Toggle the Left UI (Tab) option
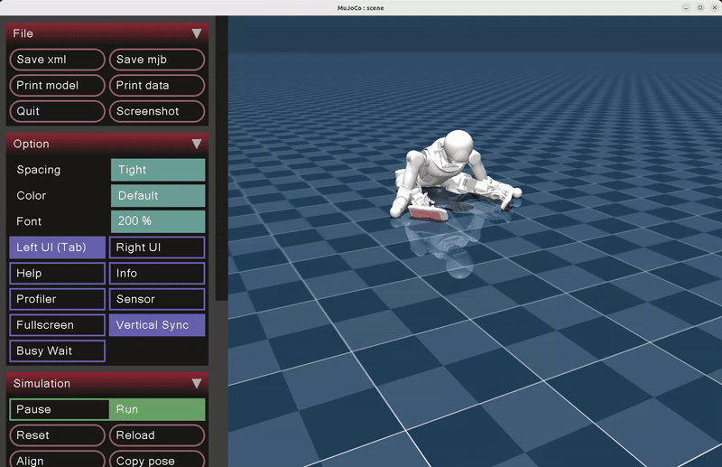 pos(57,248)
